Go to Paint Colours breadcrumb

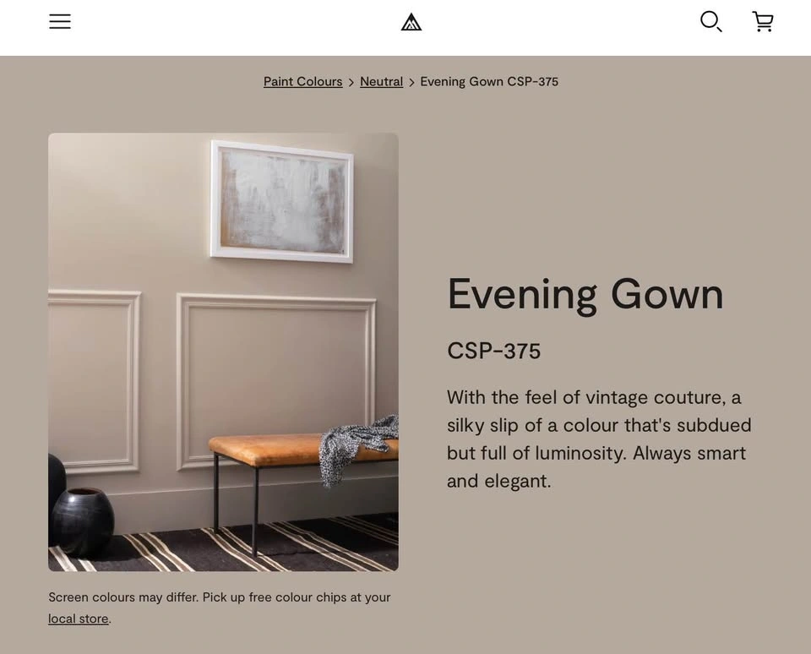pyautogui.click(x=303, y=82)
